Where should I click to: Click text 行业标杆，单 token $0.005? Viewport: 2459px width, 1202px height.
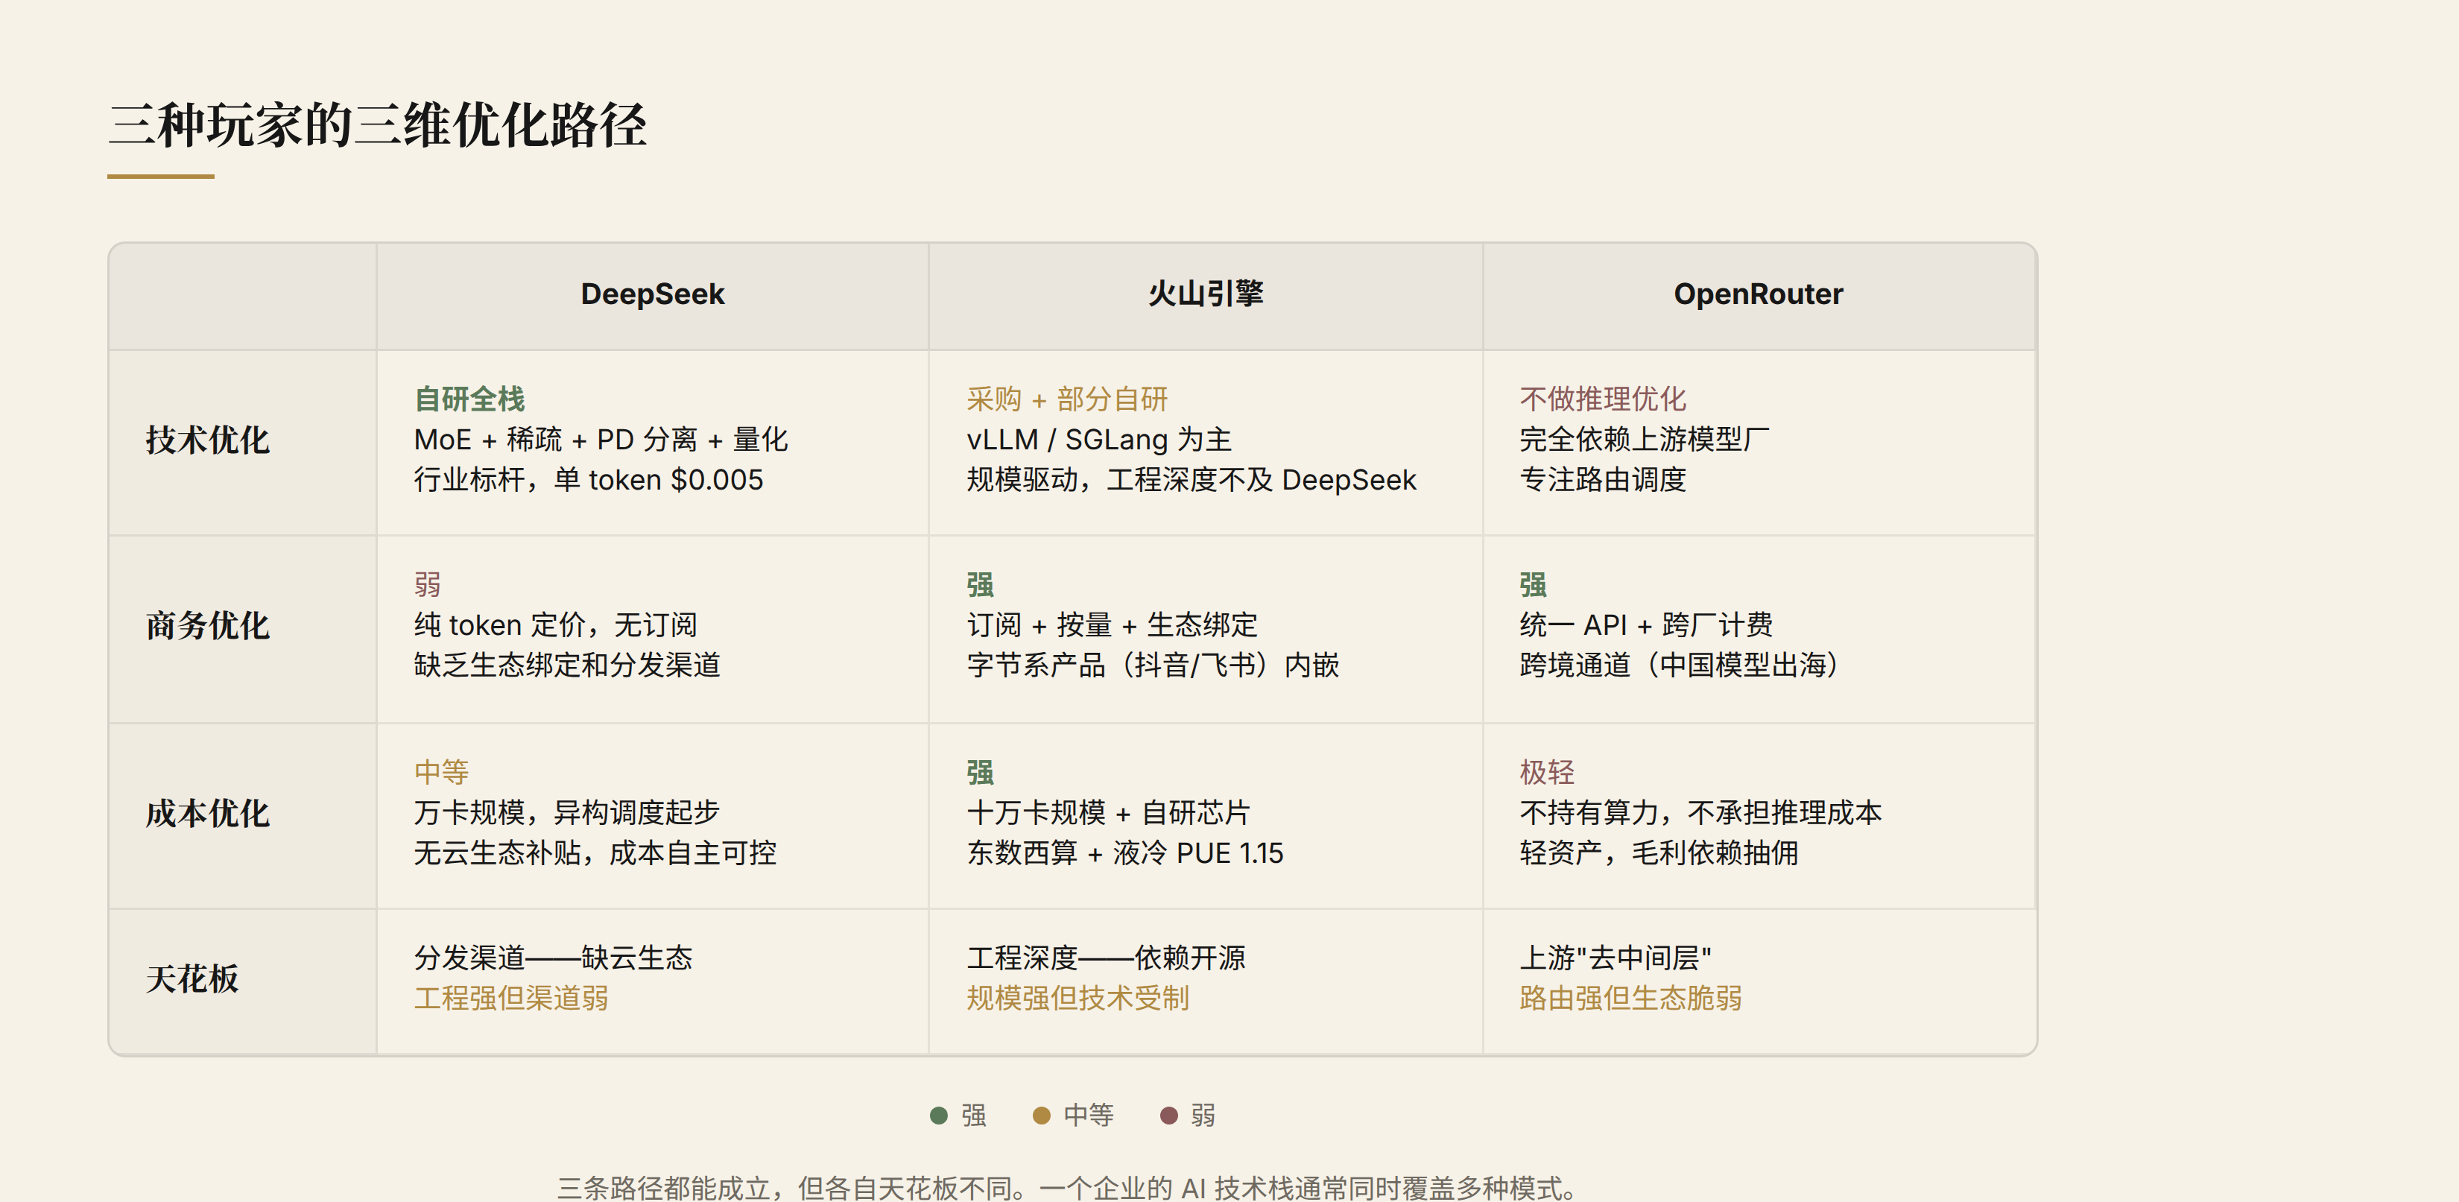click(588, 479)
